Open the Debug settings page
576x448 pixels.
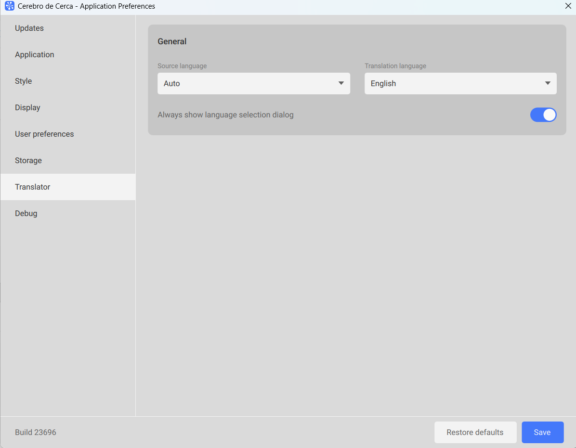[26, 214]
